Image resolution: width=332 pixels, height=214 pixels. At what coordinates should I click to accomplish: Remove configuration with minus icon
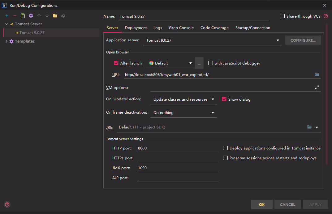click(15, 16)
